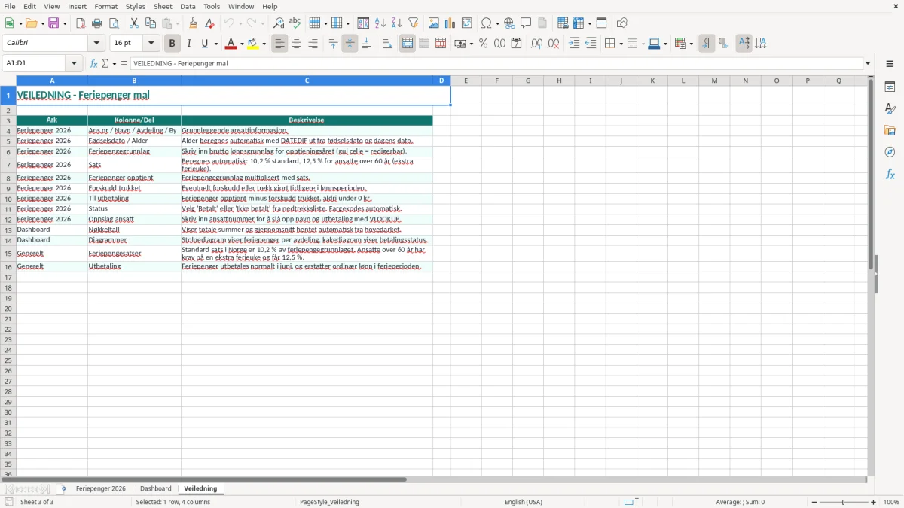Image resolution: width=904 pixels, height=508 pixels.
Task: Open the Function Wizard beside the formula bar
Action: [x=93, y=64]
